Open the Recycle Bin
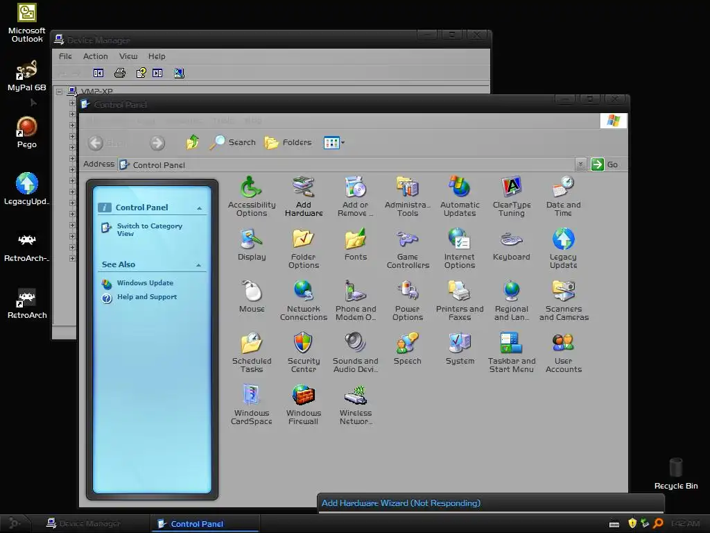 (676, 473)
